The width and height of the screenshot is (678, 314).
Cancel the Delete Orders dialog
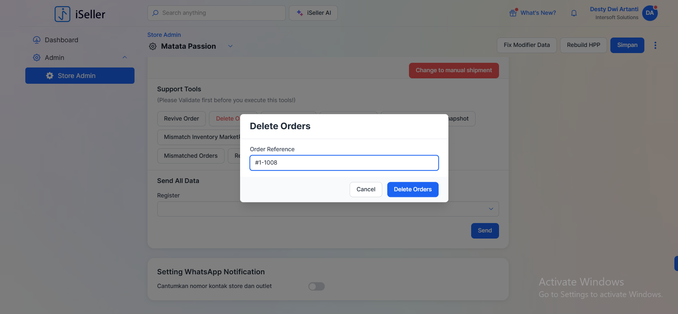pos(366,189)
